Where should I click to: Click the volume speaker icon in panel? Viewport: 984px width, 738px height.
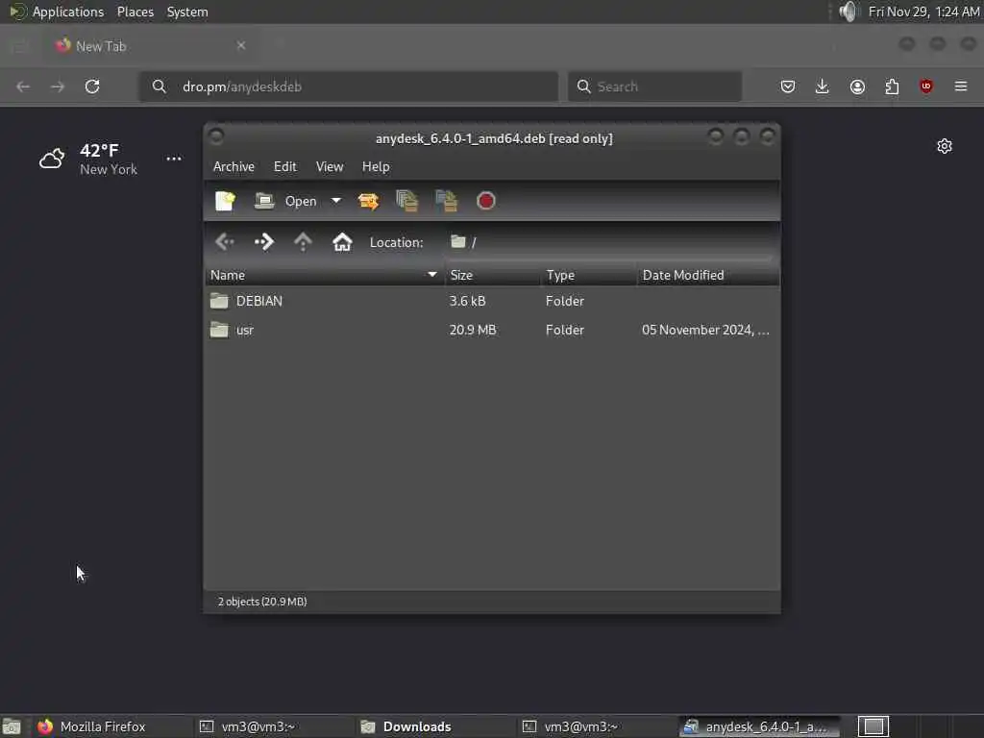coord(848,12)
